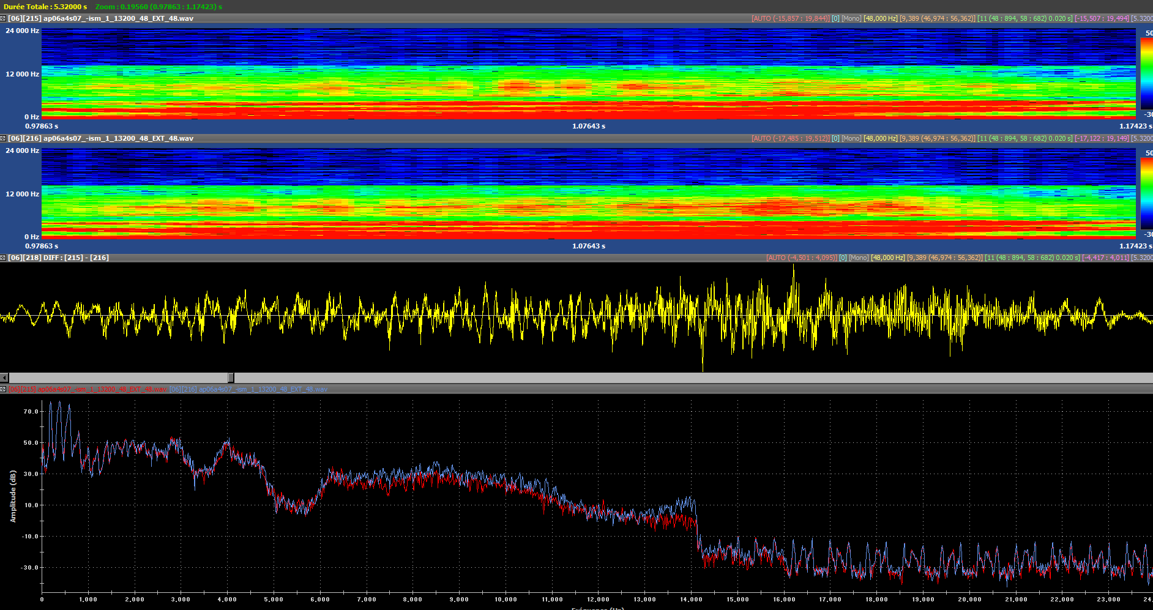Select the red [215] file label in spectrum legend
The height and width of the screenshot is (610, 1153).
tap(88, 389)
